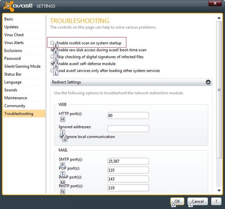225x209 pixels.
Task: Click the scrollbar up arrow
Action: pos(219,18)
